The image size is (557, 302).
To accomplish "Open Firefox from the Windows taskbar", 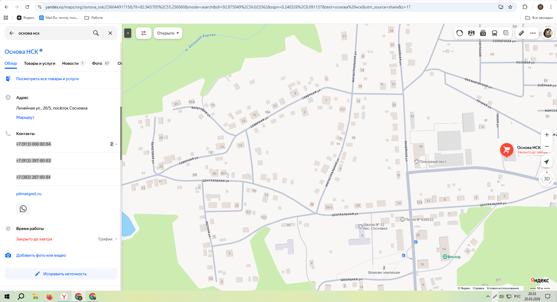I will pos(50,296).
